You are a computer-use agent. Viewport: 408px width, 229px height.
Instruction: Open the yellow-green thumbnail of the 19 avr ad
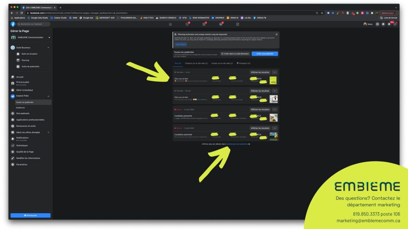273,80
